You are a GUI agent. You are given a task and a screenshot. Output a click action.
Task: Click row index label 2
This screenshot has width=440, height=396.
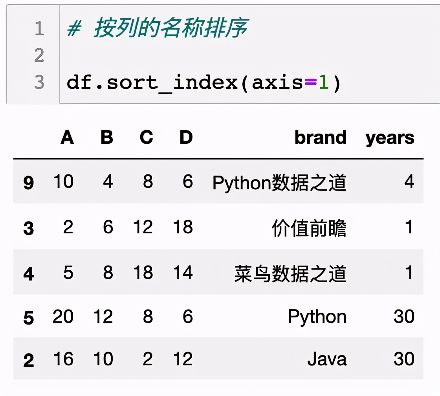click(29, 360)
